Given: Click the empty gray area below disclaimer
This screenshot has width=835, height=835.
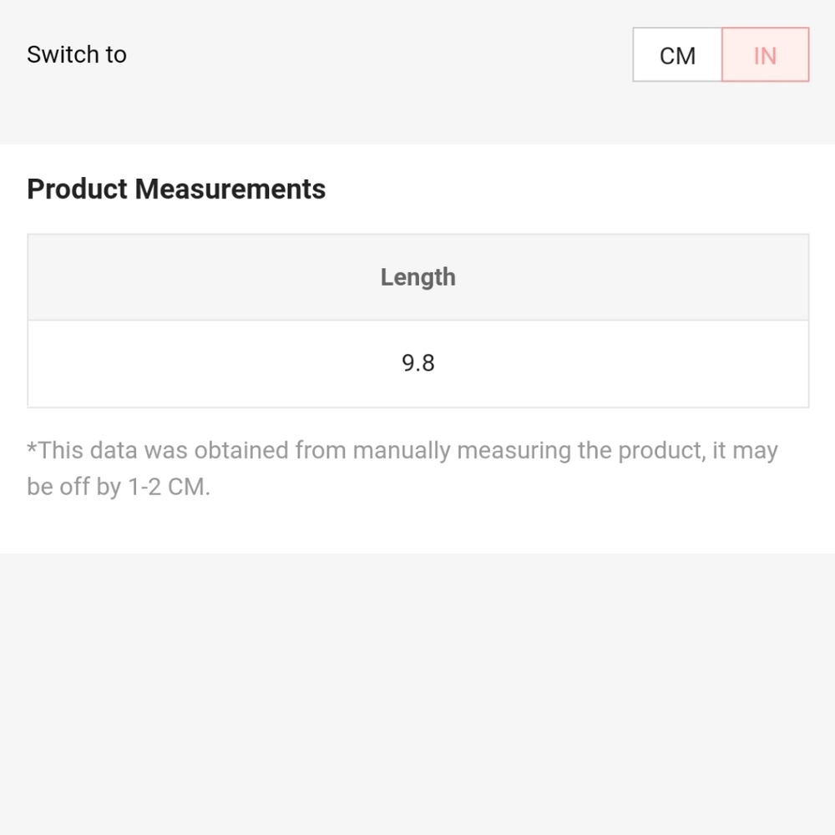Looking at the screenshot, I should tap(417, 692).
